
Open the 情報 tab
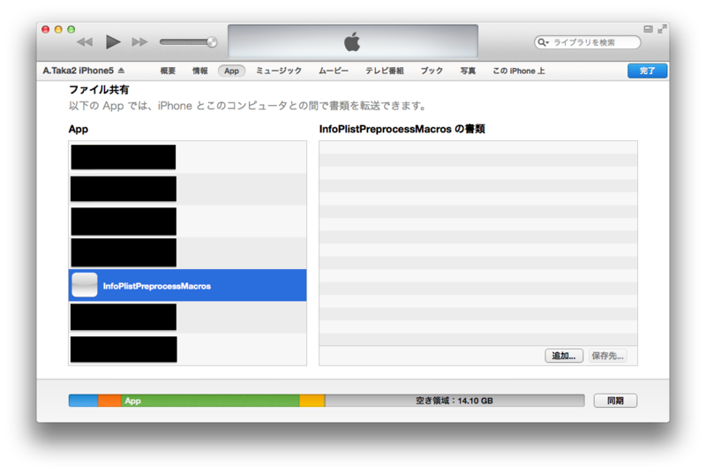coord(200,71)
